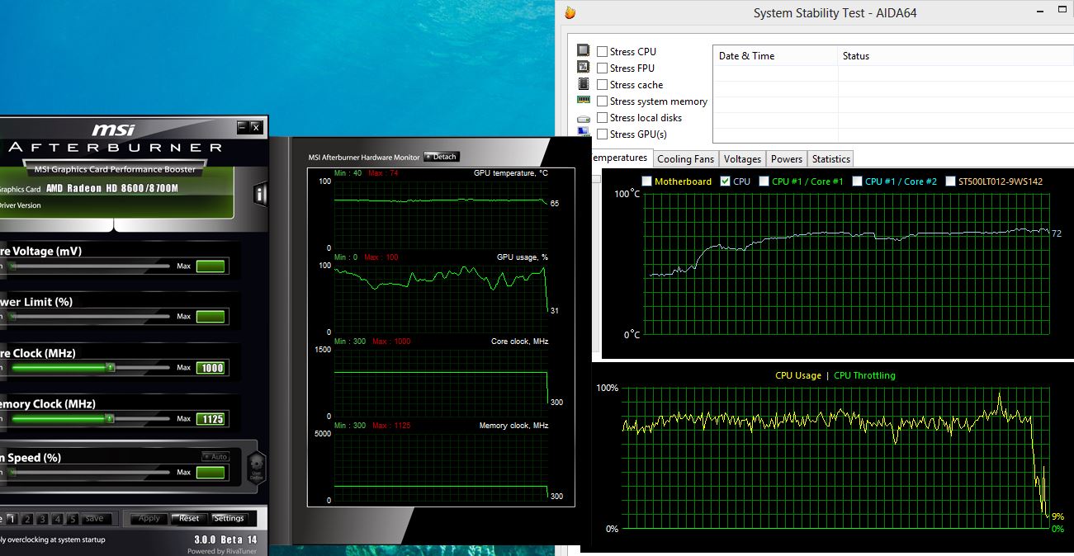
Task: Show CPU #1 / Core #2 temperature
Action: click(x=857, y=181)
